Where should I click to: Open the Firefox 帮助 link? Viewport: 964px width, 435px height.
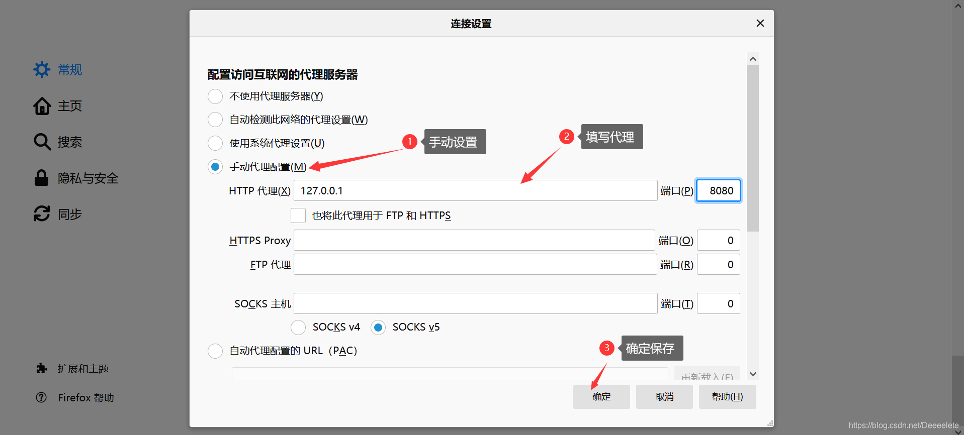click(86, 398)
